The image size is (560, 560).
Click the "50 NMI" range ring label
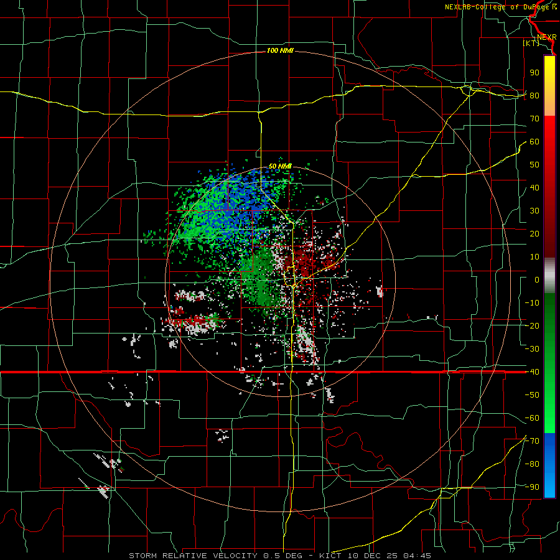280,166
